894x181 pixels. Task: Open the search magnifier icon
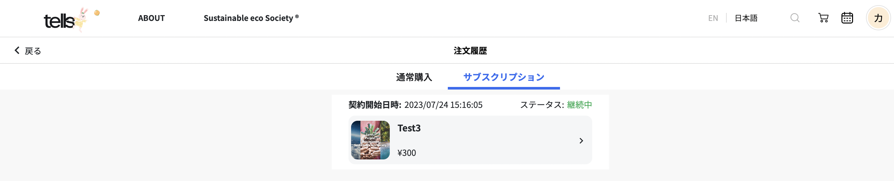point(795,18)
